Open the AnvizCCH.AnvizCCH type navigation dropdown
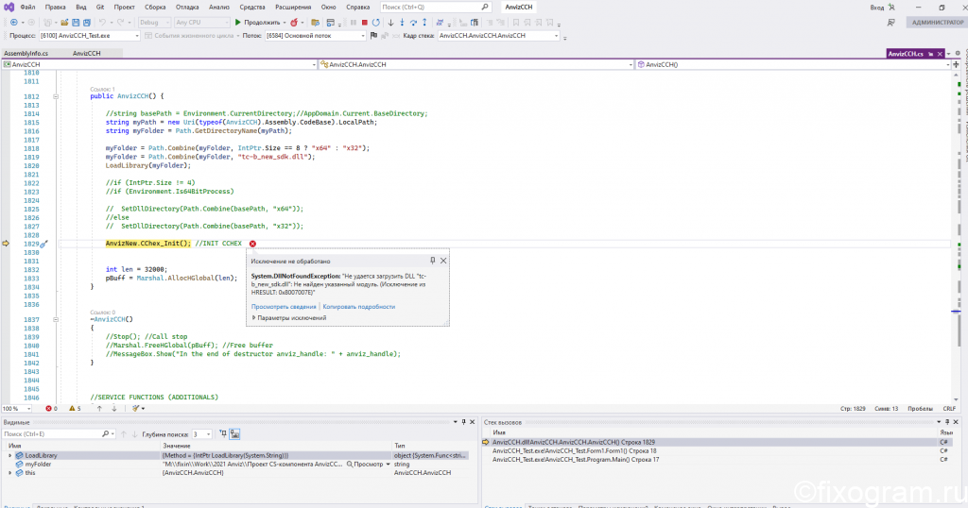Viewport: 968px width, 508px height. tap(476, 64)
